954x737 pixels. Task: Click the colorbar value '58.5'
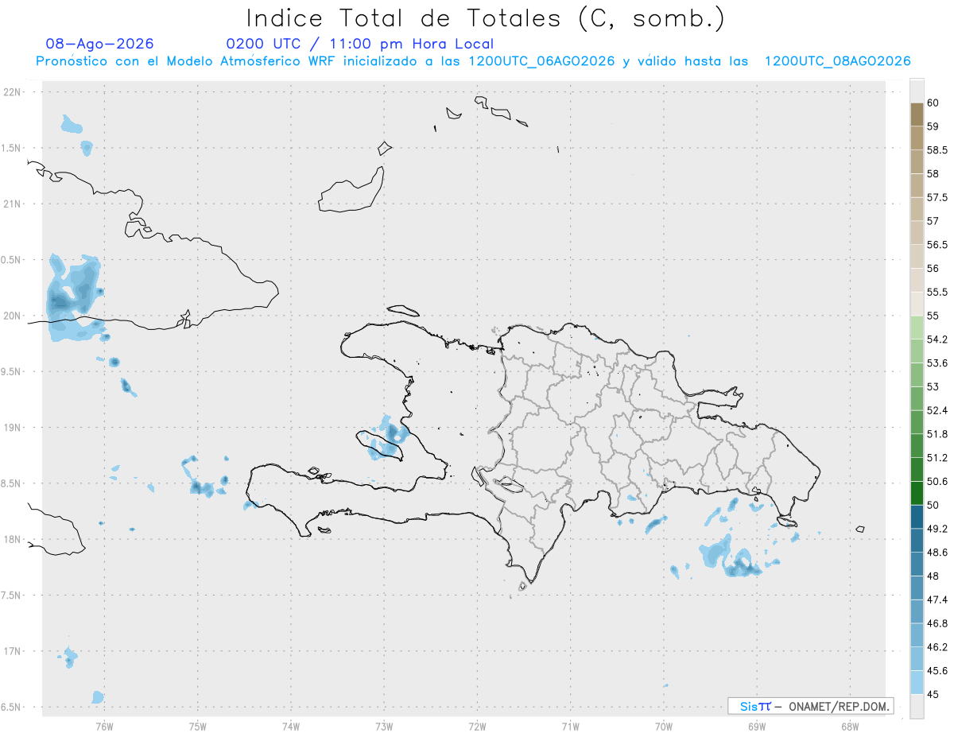coord(938,150)
